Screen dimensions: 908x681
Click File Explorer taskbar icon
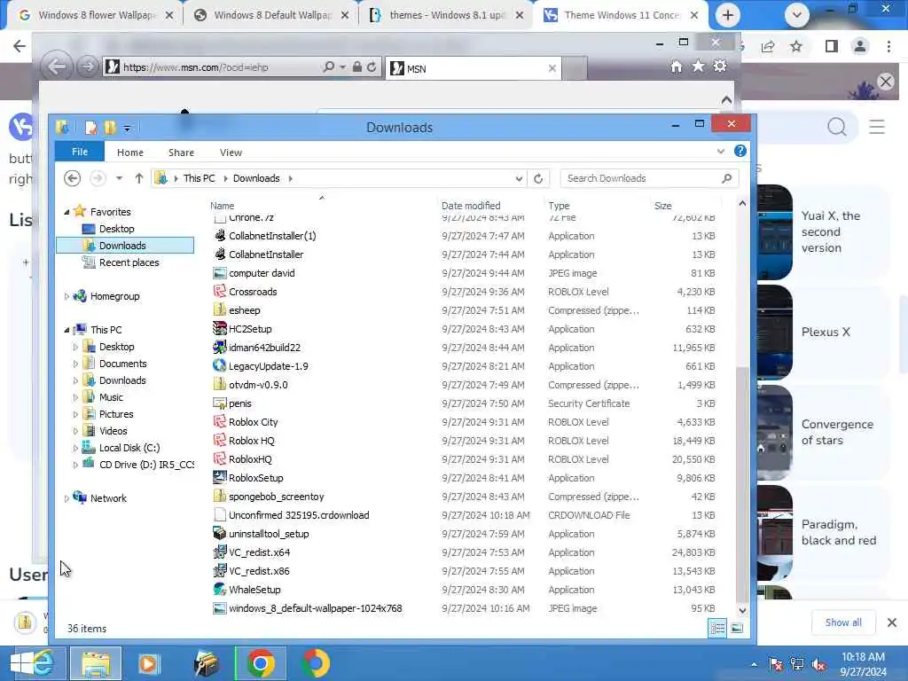pos(96,663)
